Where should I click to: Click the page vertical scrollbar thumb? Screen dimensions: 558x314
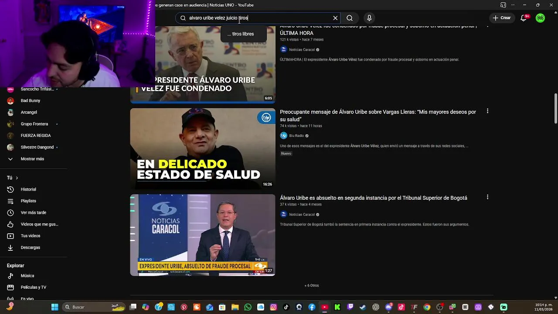tap(555, 108)
